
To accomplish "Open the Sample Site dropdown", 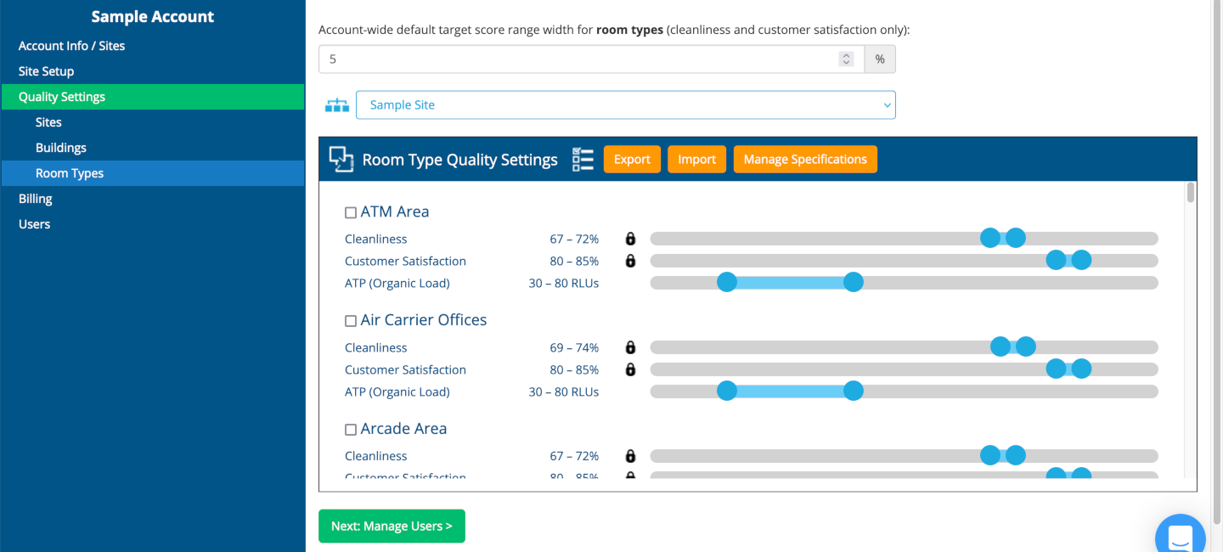I will 625,105.
